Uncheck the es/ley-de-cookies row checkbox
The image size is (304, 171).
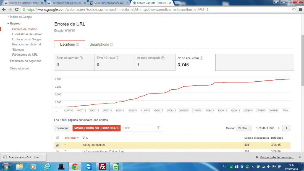[x=57, y=145]
